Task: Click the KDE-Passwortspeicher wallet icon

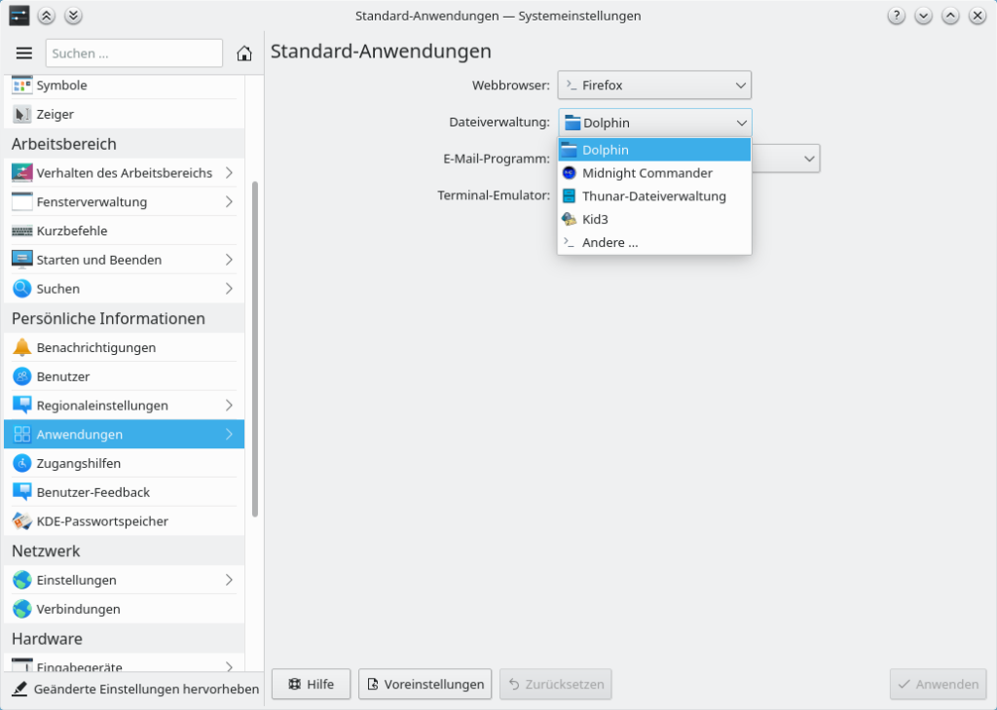Action: [x=22, y=521]
